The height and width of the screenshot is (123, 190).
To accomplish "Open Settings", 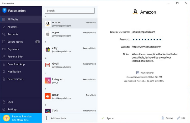I will coord(21,109).
